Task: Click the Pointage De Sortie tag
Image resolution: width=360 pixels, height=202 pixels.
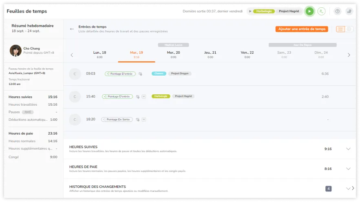Action: pos(118,119)
